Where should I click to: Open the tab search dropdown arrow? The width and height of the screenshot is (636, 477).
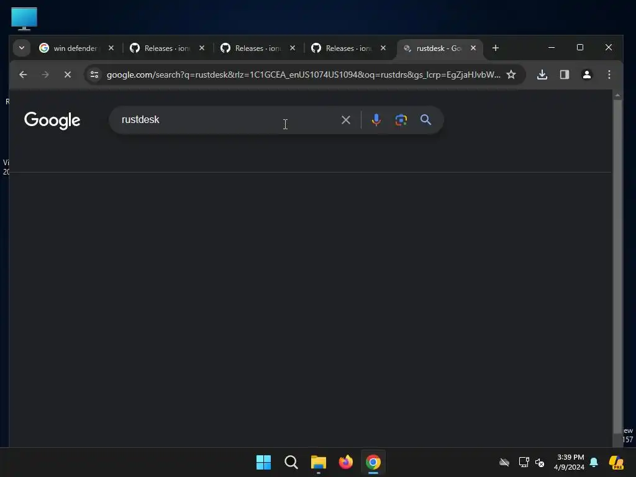(22, 48)
